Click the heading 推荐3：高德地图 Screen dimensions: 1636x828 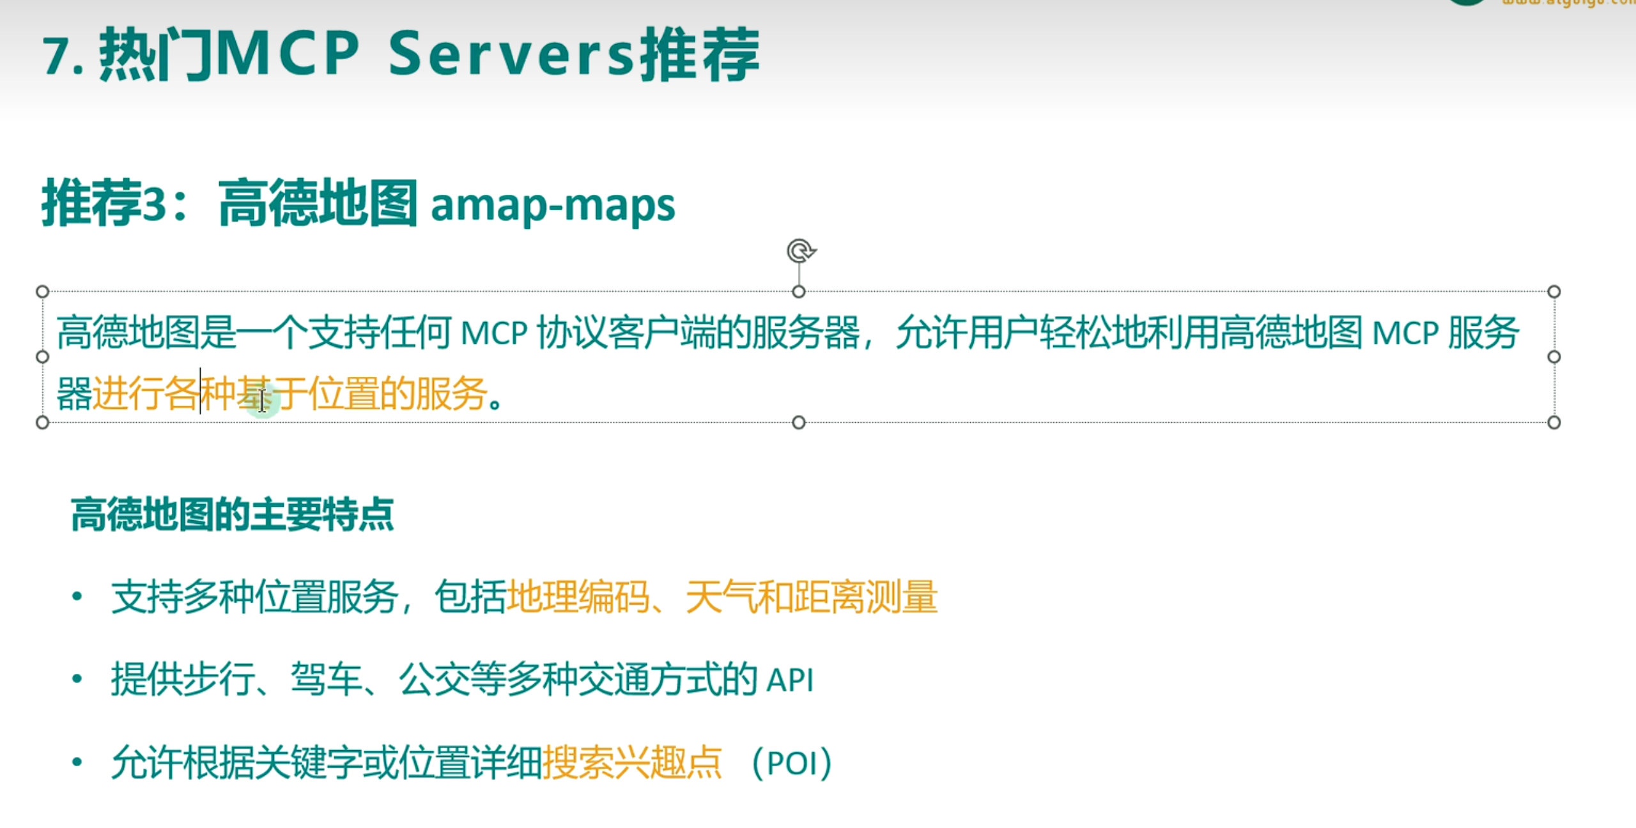point(230,204)
